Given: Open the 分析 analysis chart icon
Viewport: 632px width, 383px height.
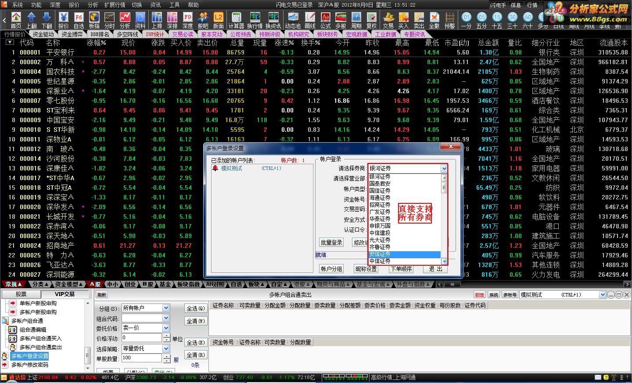Looking at the screenshot, I should point(125,20).
